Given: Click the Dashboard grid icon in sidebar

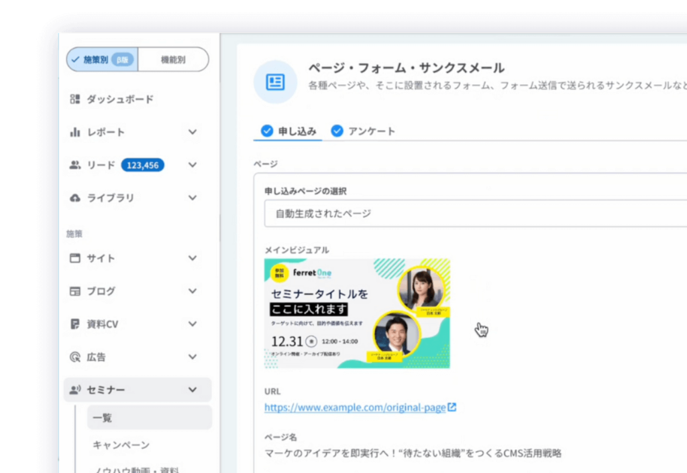Looking at the screenshot, I should tap(75, 99).
